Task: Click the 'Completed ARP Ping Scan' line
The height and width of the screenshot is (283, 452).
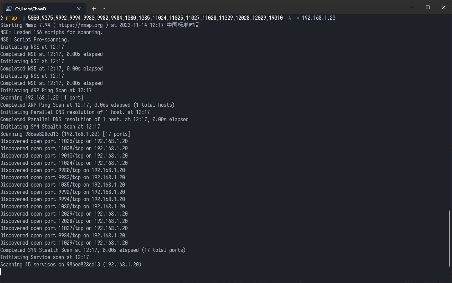Action: pyautogui.click(x=88, y=105)
